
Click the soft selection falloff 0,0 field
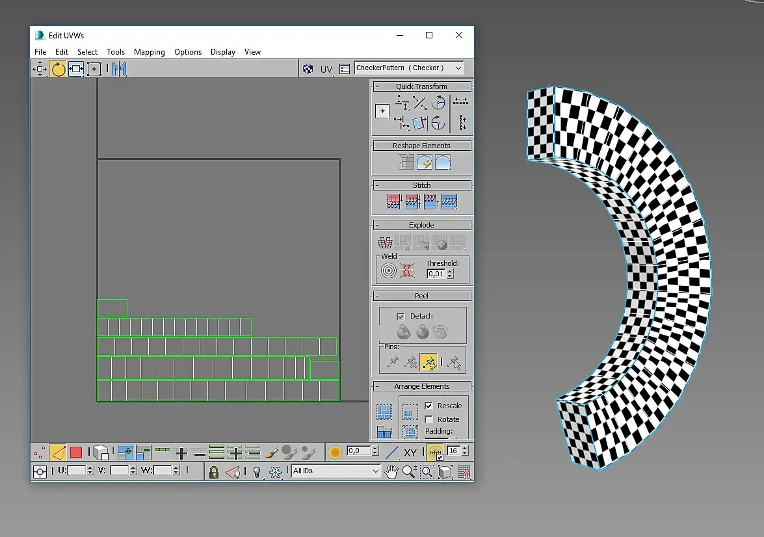point(359,451)
